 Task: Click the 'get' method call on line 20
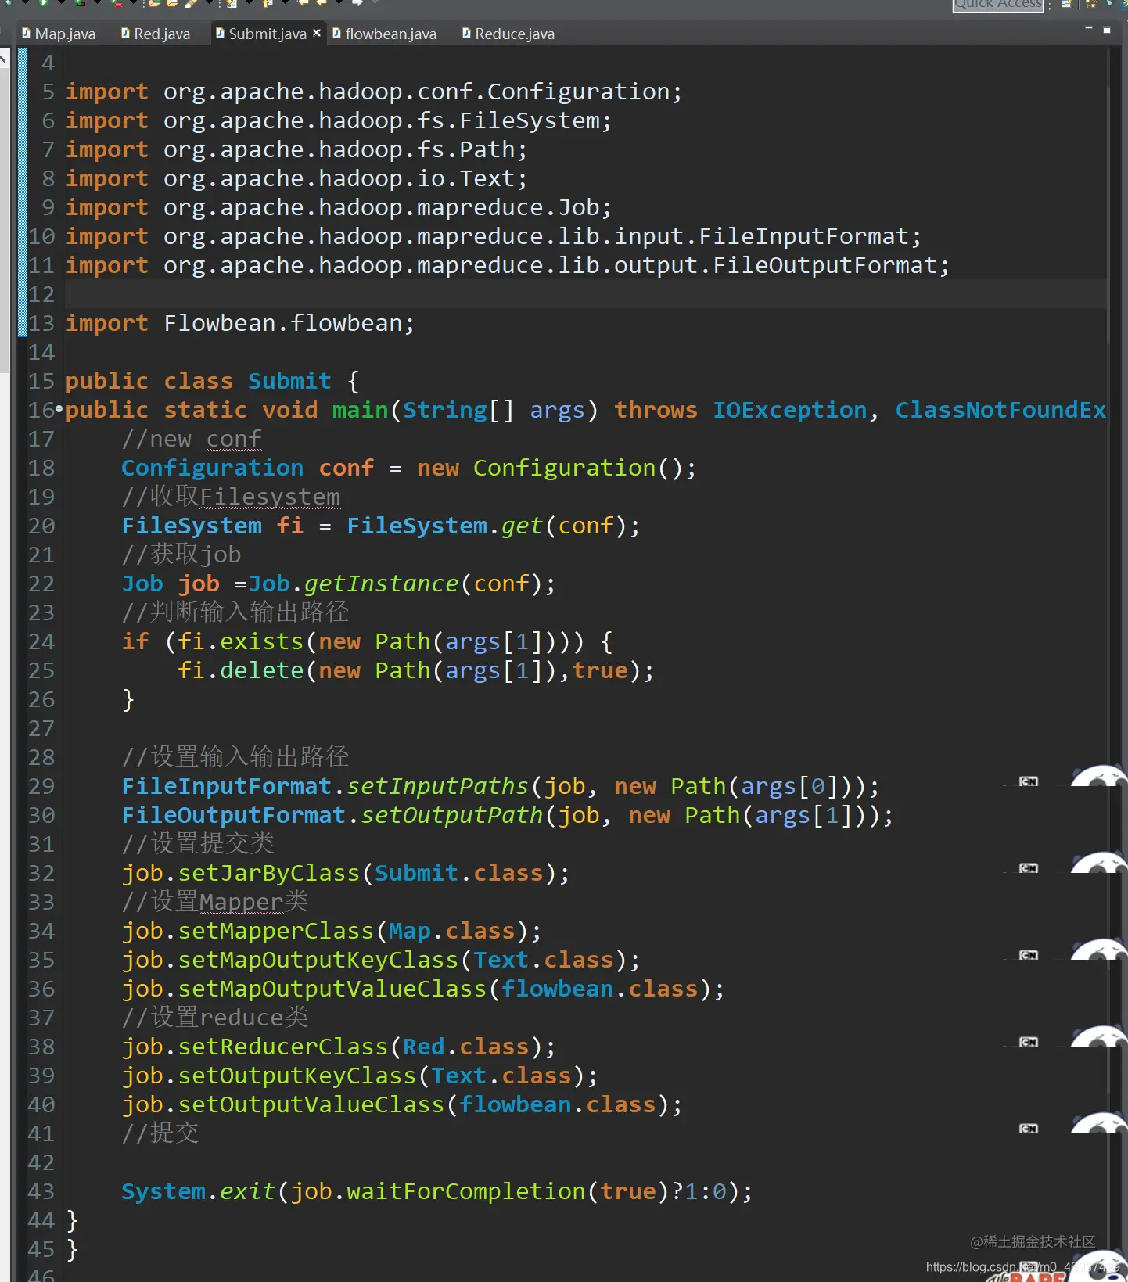pos(522,526)
